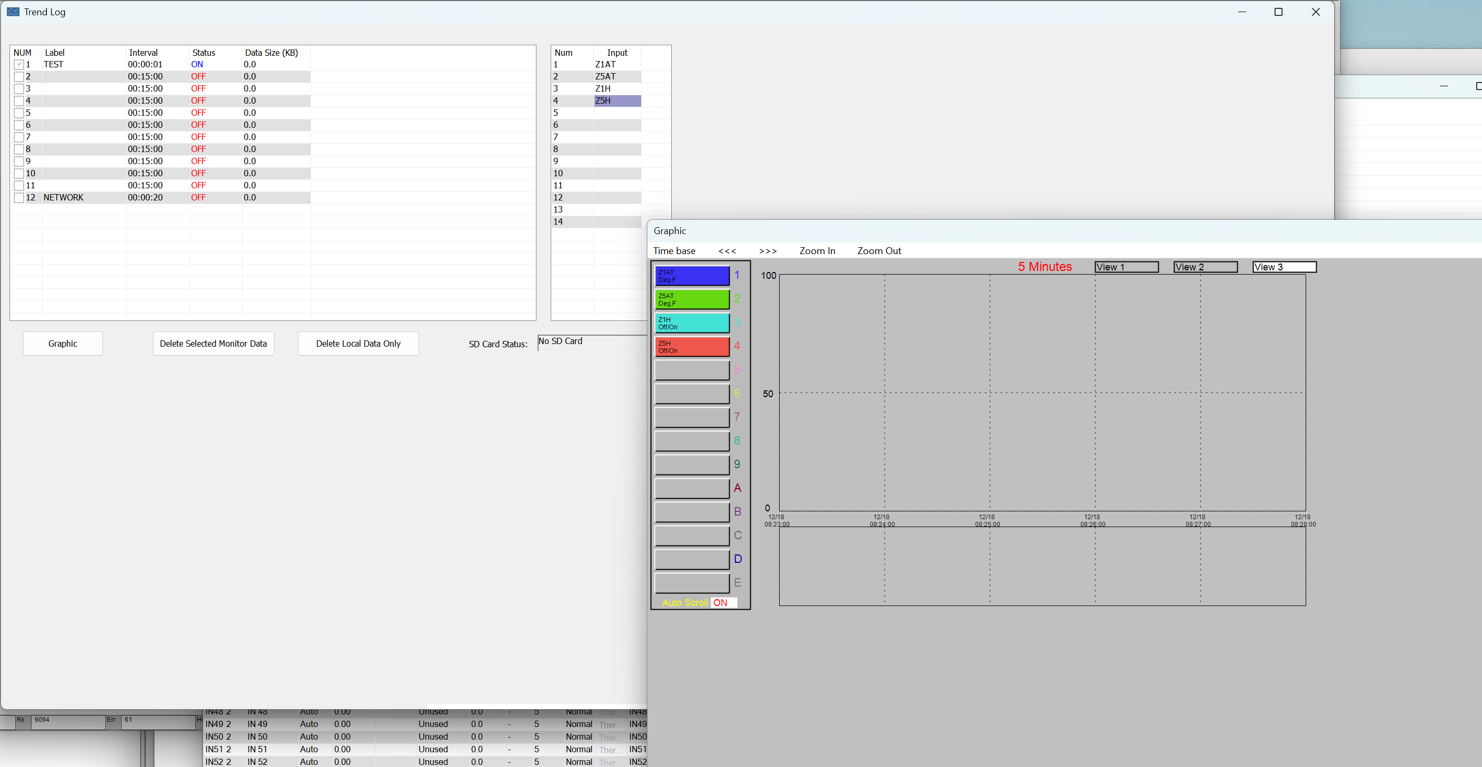Select the red Z5H channel box
Image resolution: width=1482 pixels, height=767 pixels.
pos(692,347)
